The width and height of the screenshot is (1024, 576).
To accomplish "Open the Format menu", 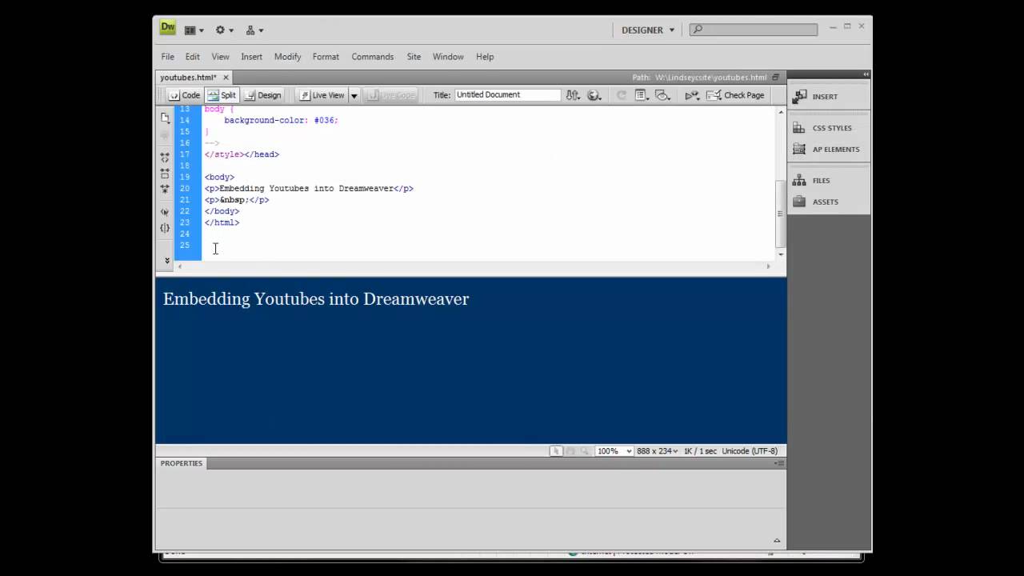I will [x=326, y=57].
